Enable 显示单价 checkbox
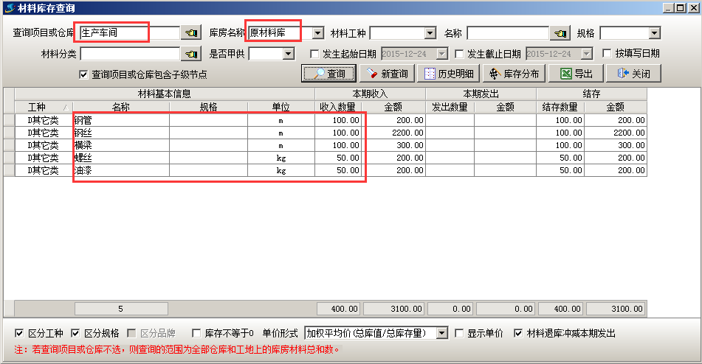 [459, 333]
